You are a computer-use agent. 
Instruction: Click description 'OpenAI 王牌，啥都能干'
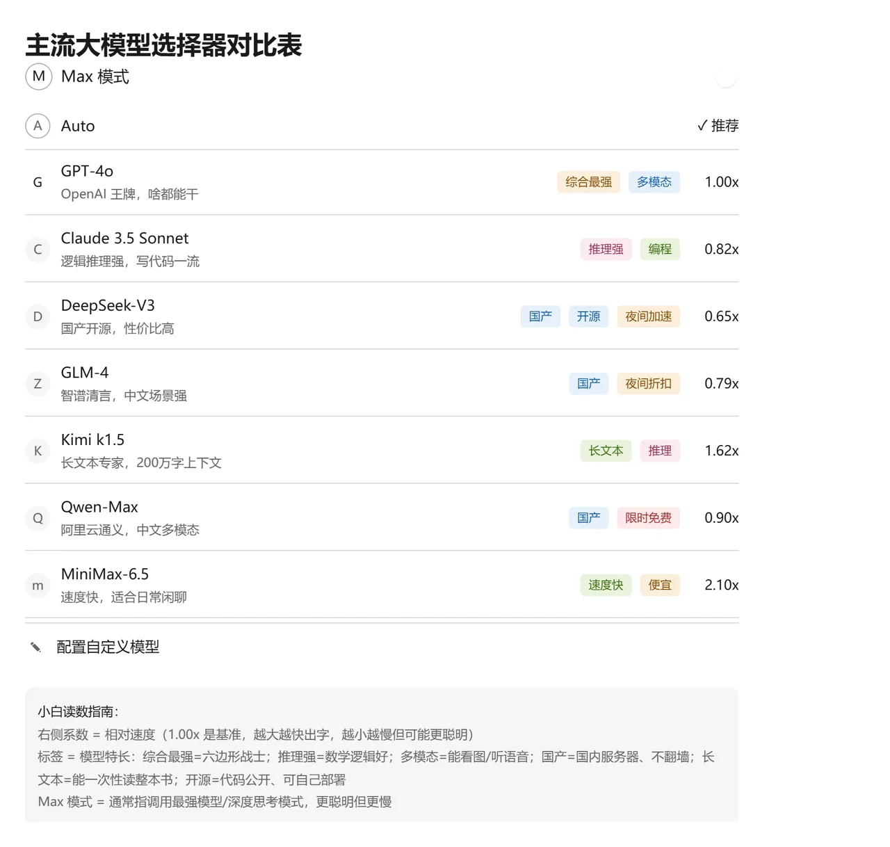pos(129,194)
